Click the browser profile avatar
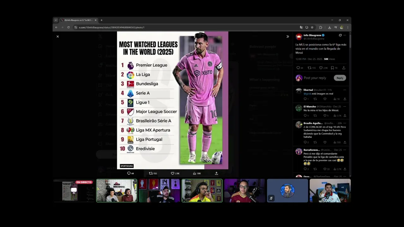The width and height of the screenshot is (404, 227). [x=342, y=27]
